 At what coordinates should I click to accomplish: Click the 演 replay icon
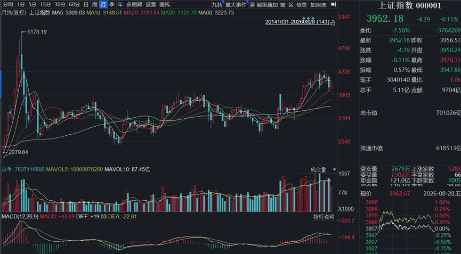[x=252, y=4]
